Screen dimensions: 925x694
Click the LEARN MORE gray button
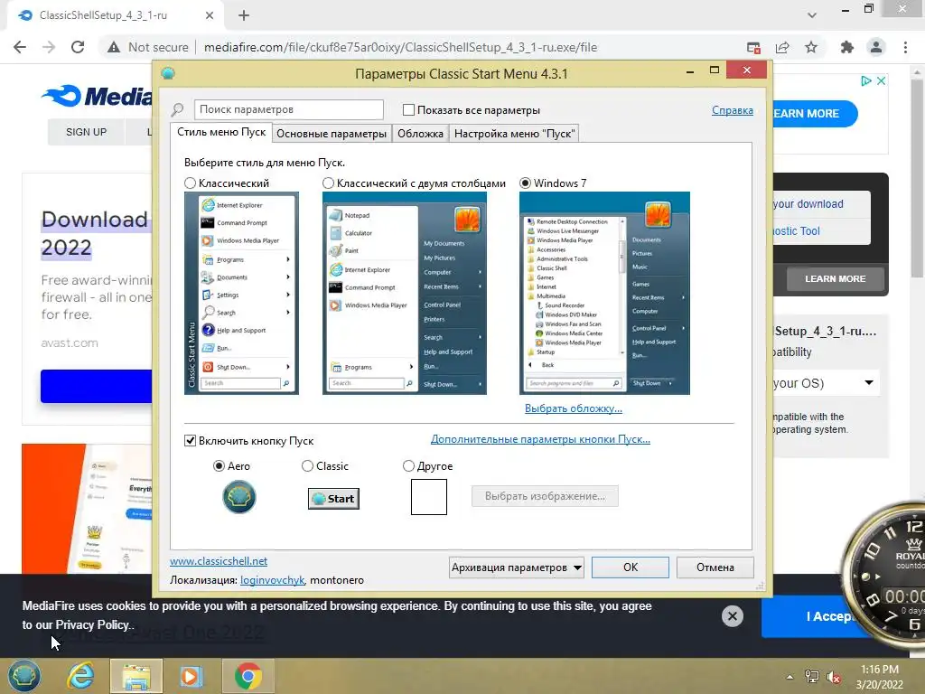click(x=836, y=278)
